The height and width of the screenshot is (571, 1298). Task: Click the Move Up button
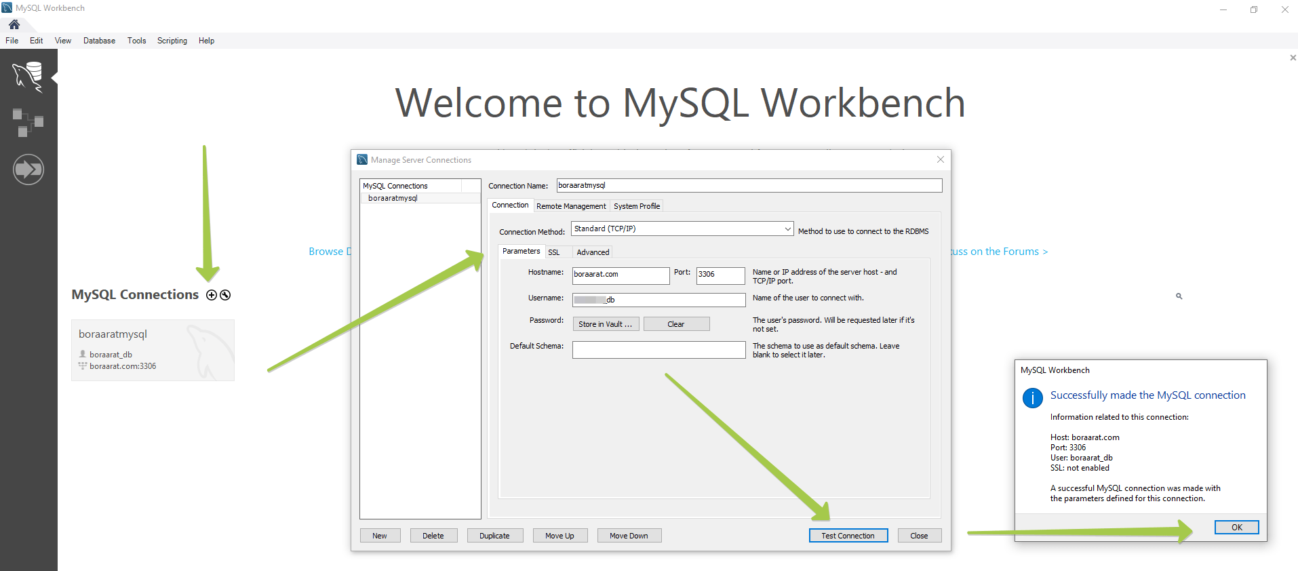pos(559,536)
